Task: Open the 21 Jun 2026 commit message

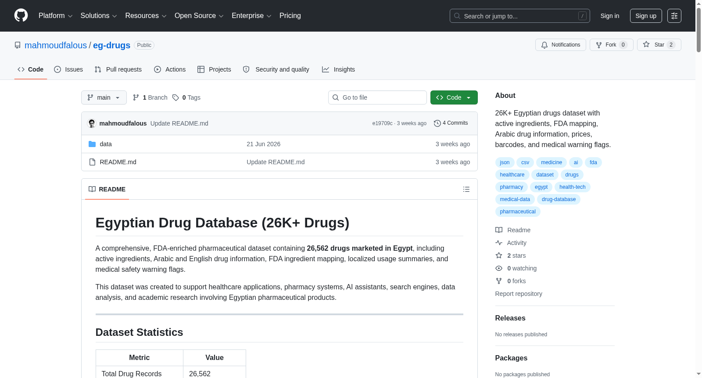Action: click(263, 144)
